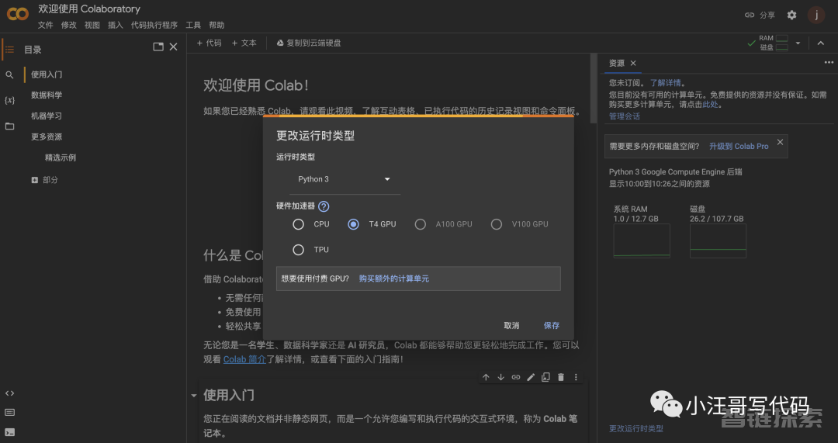This screenshot has height=443, width=838.
Task: Open the 工具 menu
Action: [193, 25]
